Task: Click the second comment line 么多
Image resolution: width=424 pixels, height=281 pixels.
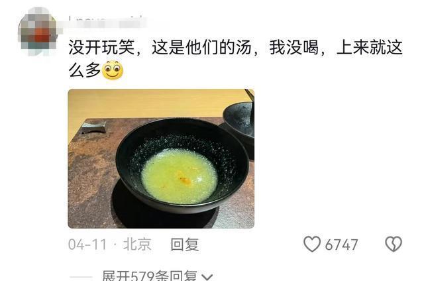Action: tap(85, 70)
